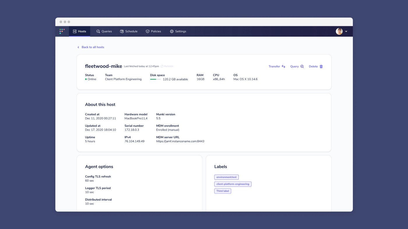Click the Client Platform Engineering team value
Image resolution: width=408 pixels, height=229 pixels.
(x=123, y=79)
